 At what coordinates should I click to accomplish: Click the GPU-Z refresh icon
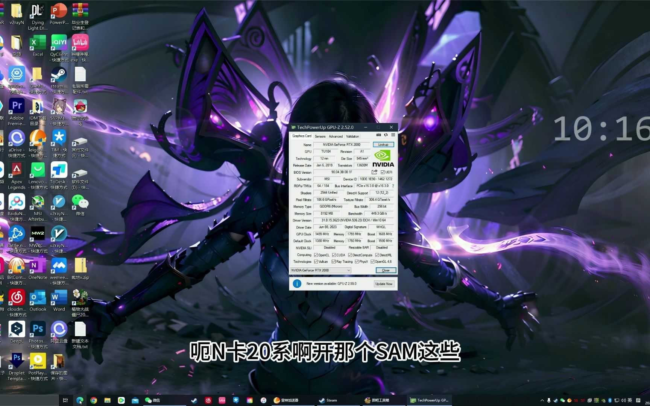pyautogui.click(x=386, y=135)
